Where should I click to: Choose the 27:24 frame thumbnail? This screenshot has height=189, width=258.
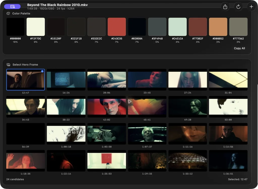pos(187,80)
